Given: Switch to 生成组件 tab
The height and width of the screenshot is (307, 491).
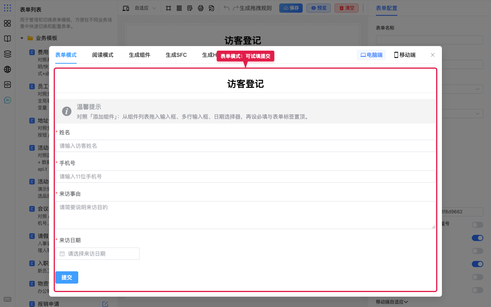Looking at the screenshot, I should [140, 55].
